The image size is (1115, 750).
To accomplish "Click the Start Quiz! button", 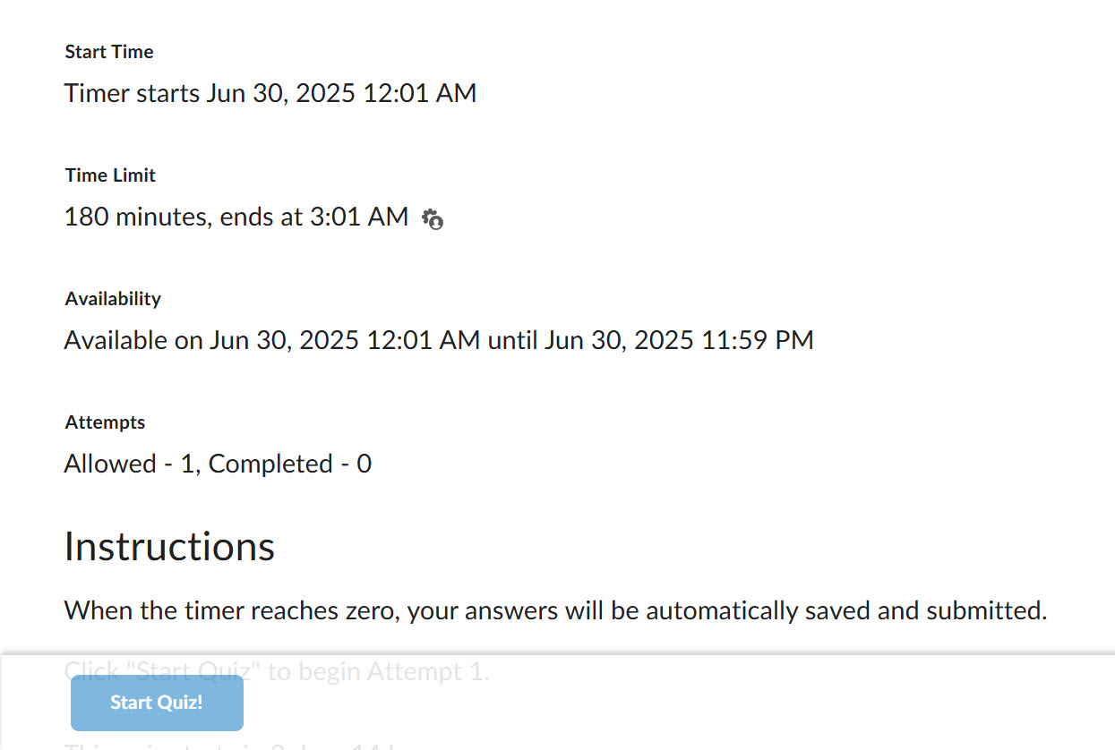I will pyautogui.click(x=157, y=703).
